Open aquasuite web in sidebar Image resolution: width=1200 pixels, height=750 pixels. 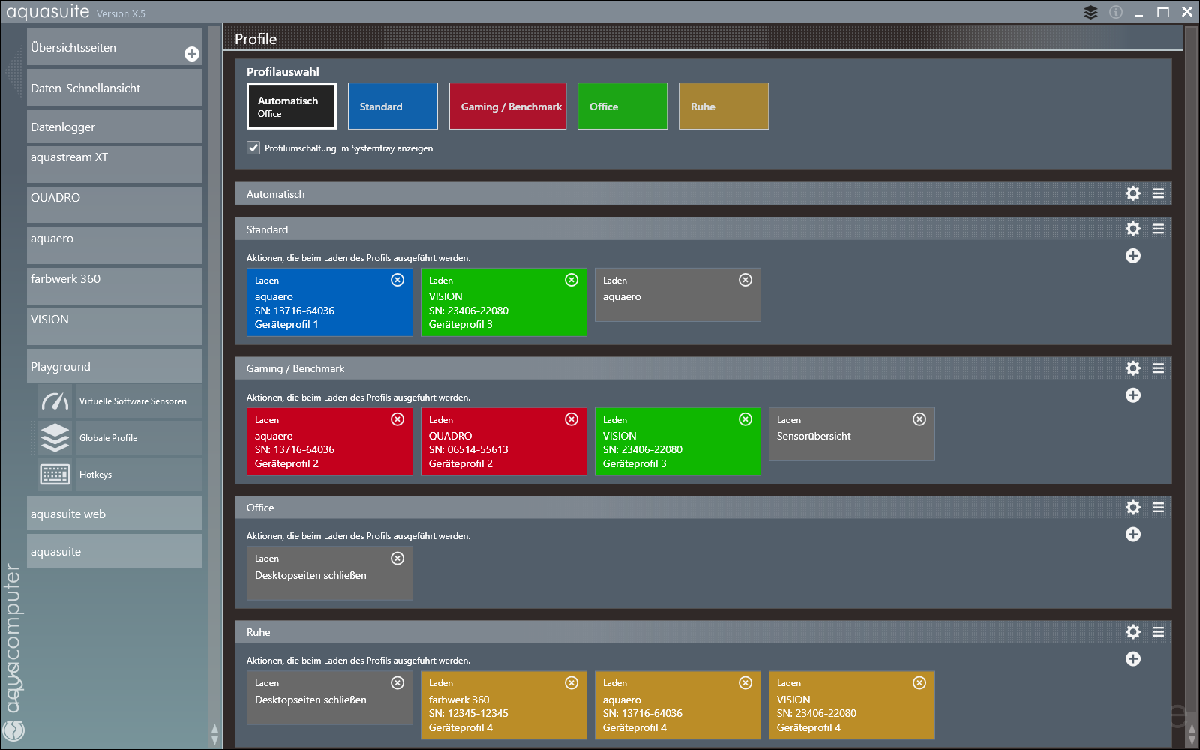click(115, 514)
